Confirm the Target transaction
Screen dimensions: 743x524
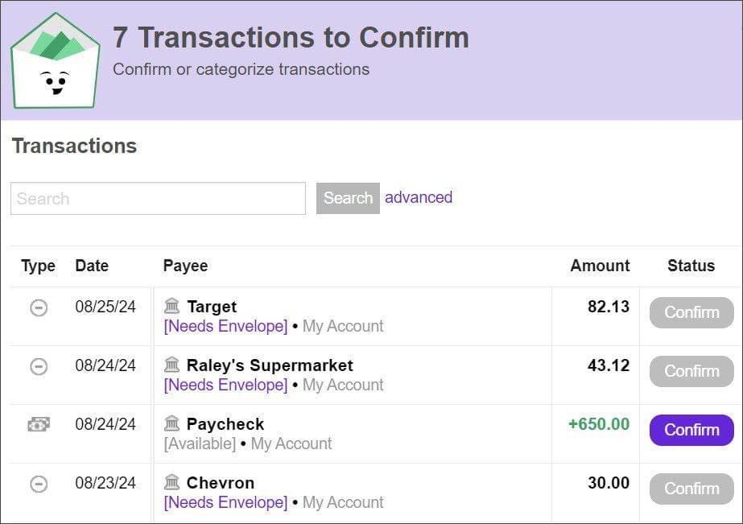point(691,312)
